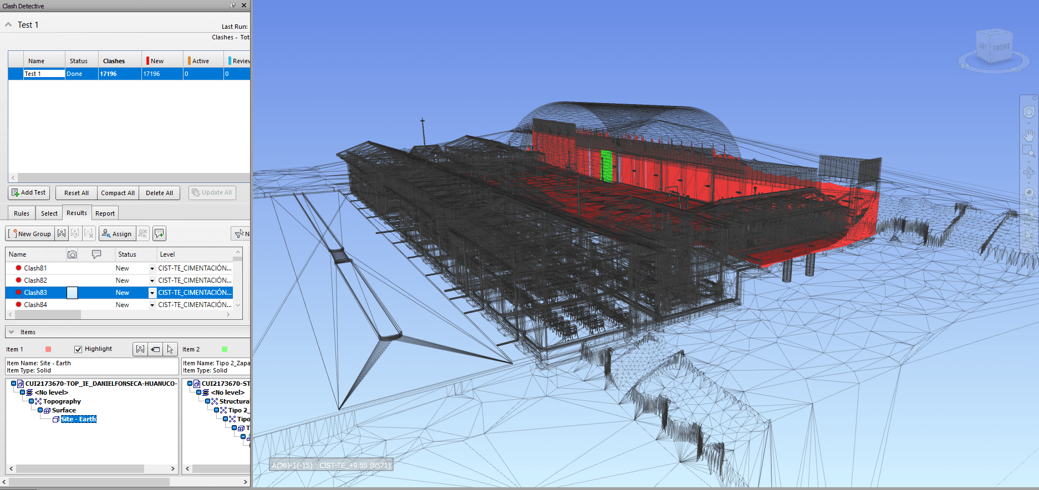The image size is (1039, 490).
Task: Click the Add Test button
Action: 29,193
